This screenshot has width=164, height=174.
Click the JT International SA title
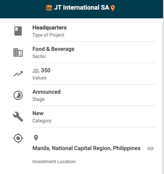point(82,8)
